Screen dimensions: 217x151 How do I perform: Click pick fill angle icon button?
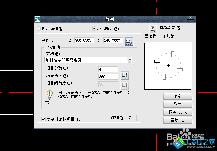125,76
